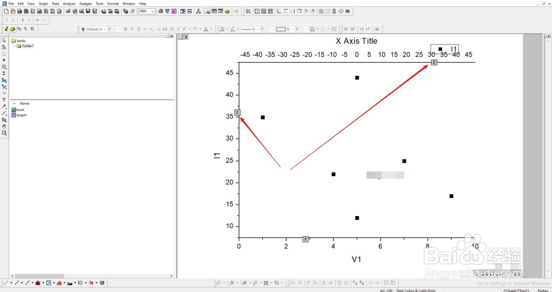Image resolution: width=552 pixels, height=292 pixels.
Task: Select layer 2 button
Action: (x=186, y=37)
